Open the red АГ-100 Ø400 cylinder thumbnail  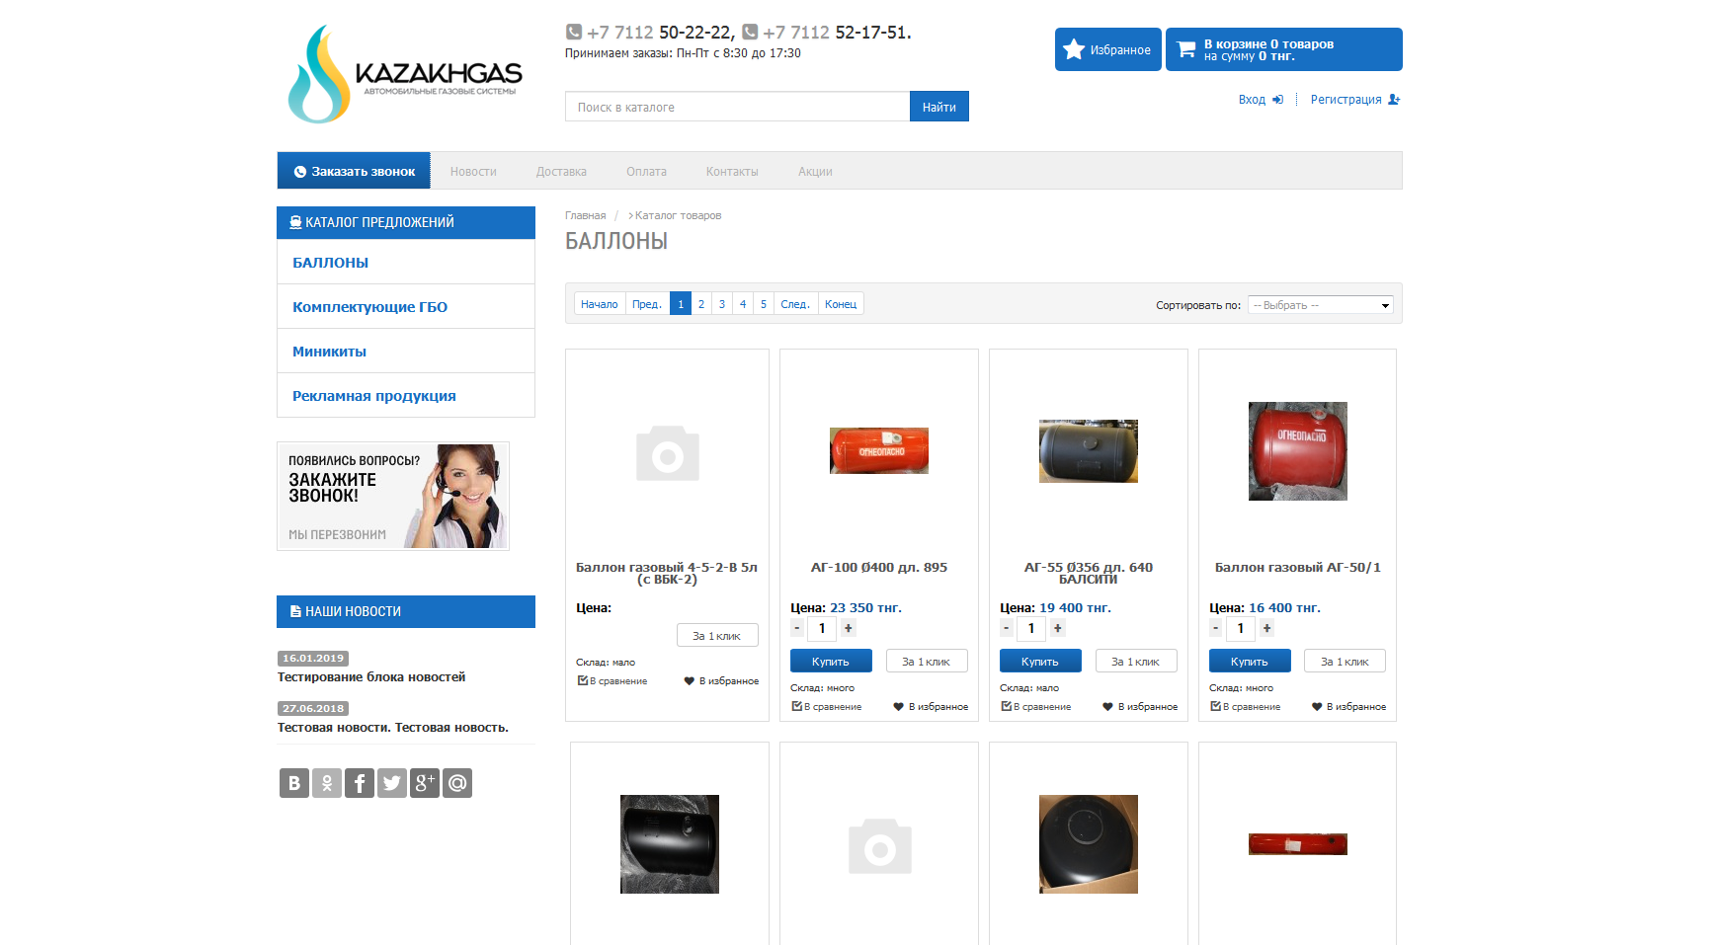[x=879, y=450]
